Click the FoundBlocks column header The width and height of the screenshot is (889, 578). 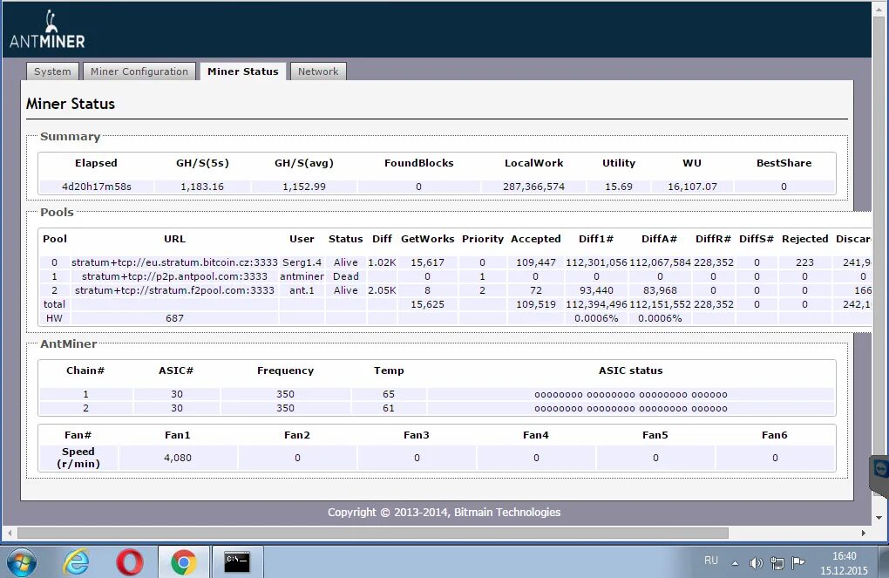click(x=419, y=163)
